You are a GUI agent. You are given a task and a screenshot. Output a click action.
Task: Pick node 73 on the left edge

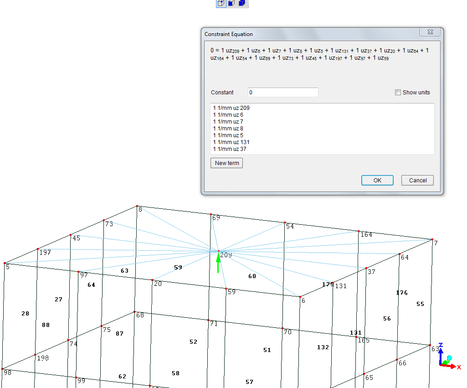click(x=104, y=220)
